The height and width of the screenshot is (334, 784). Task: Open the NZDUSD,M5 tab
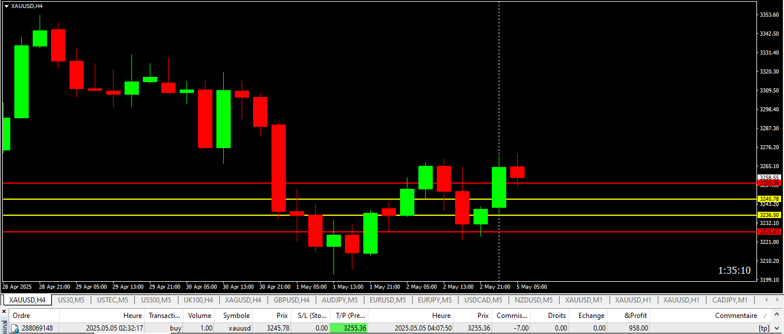point(534,300)
